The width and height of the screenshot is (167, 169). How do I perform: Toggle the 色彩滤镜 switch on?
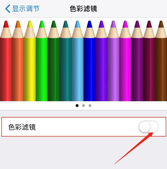pos(148,127)
